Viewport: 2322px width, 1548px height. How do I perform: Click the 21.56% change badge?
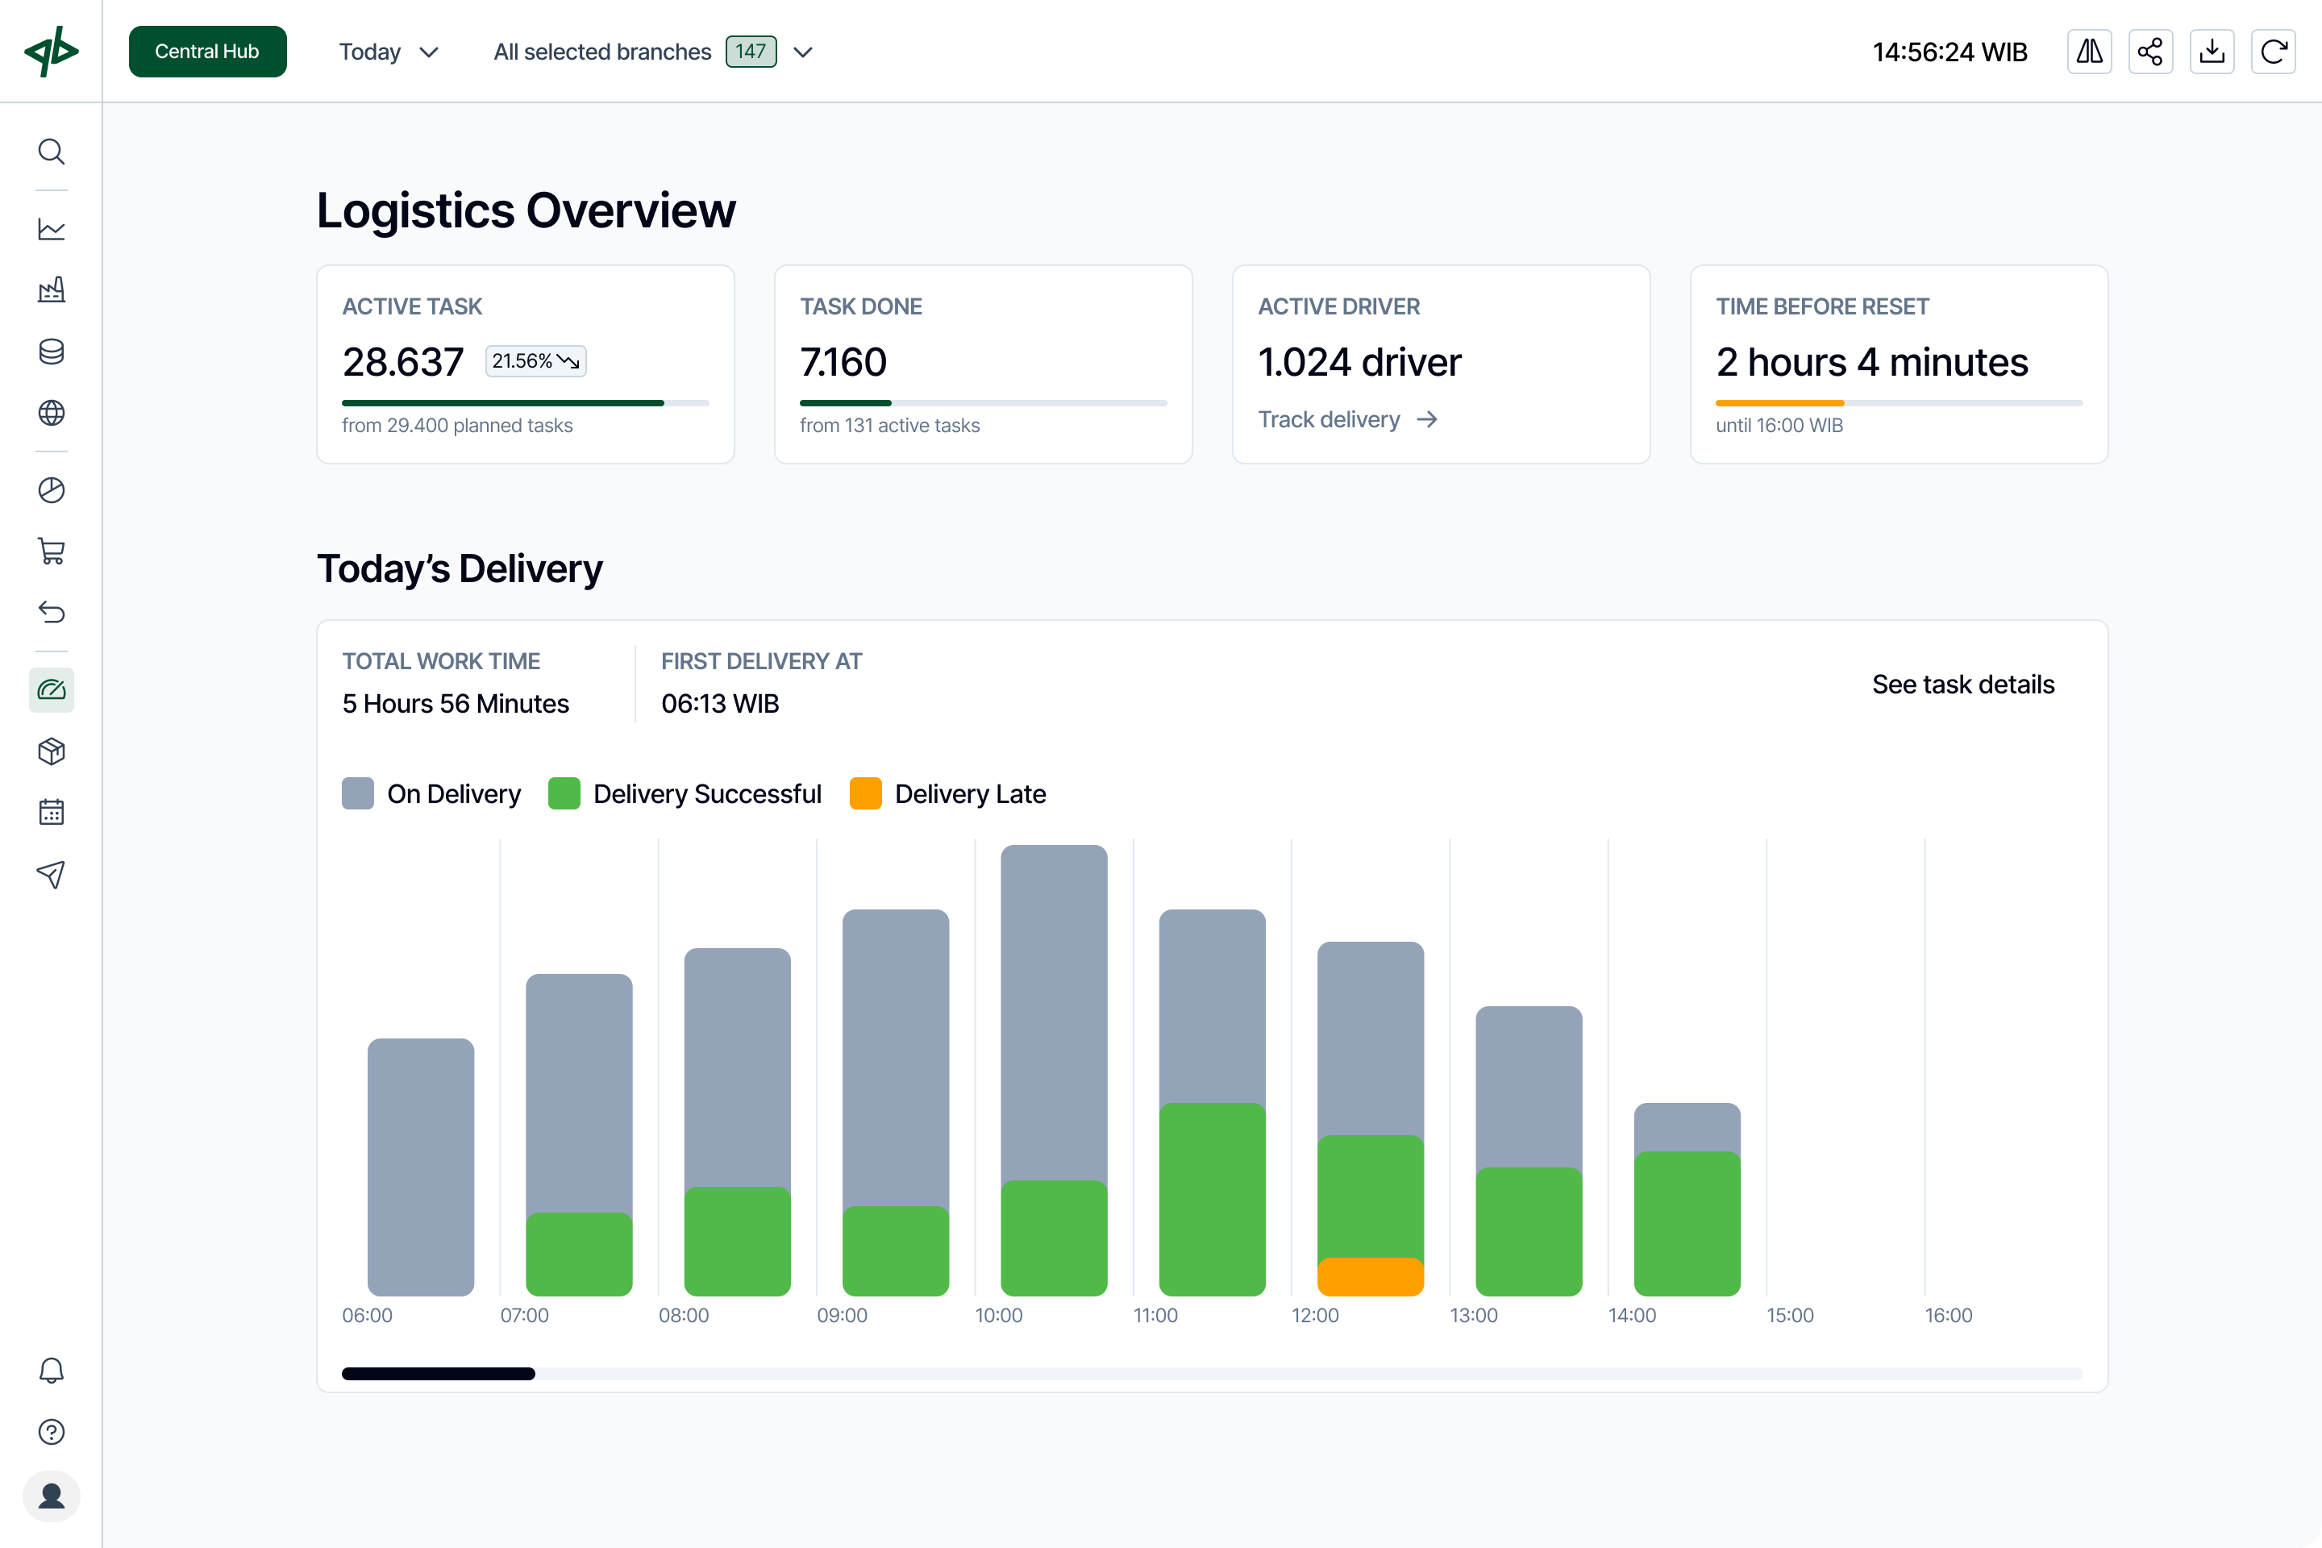(x=536, y=361)
